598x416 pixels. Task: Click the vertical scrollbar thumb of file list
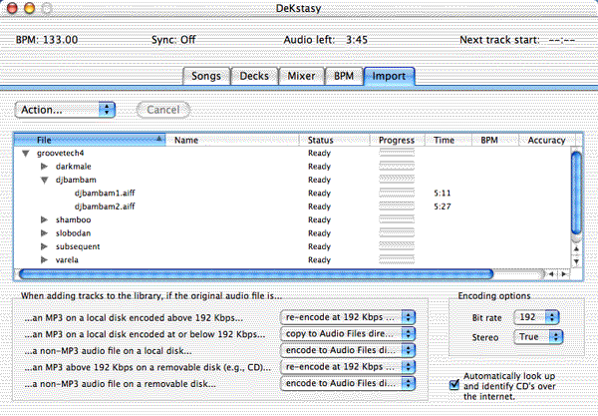pyautogui.click(x=577, y=193)
